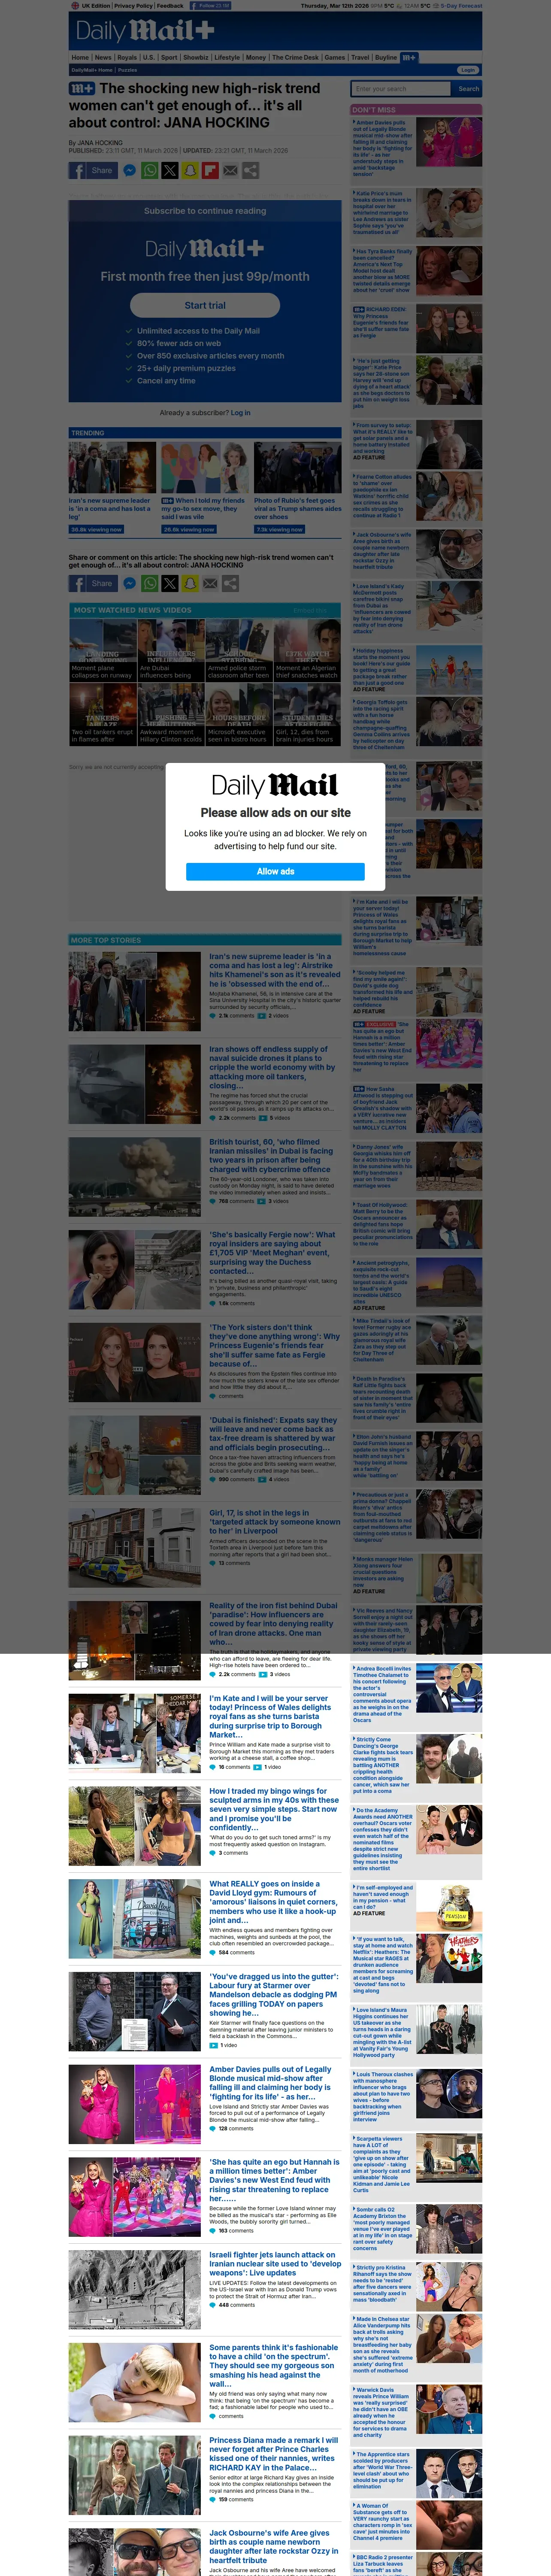Click the Puzzles sub-navigation link
Image resolution: width=551 pixels, height=2576 pixels.
(128, 70)
